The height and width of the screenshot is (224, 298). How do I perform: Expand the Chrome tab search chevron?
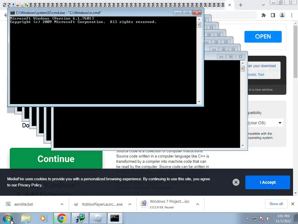click(263, 5)
